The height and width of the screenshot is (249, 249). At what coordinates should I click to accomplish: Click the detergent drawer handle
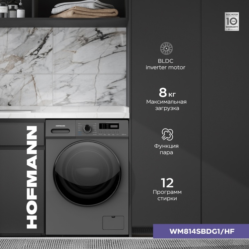(x=60, y=131)
